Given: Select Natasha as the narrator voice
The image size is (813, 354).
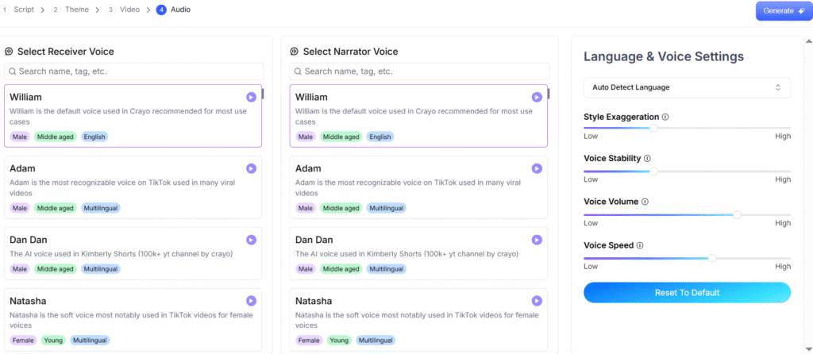Looking at the screenshot, I should coord(418,320).
